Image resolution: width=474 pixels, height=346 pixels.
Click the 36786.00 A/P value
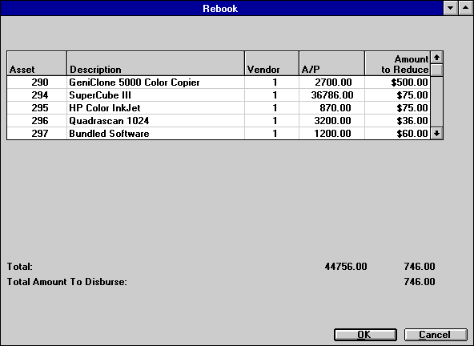[331, 95]
